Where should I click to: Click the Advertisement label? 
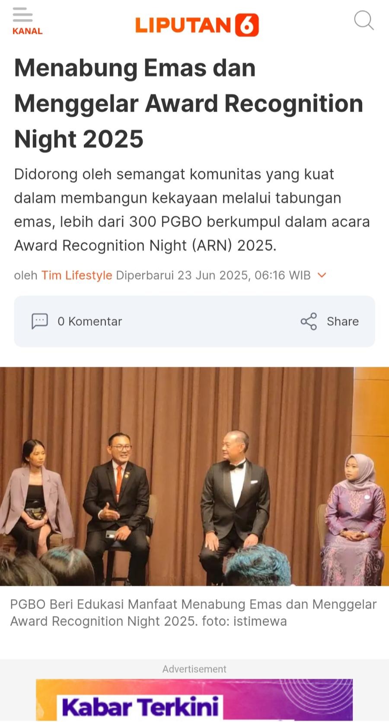click(x=194, y=669)
